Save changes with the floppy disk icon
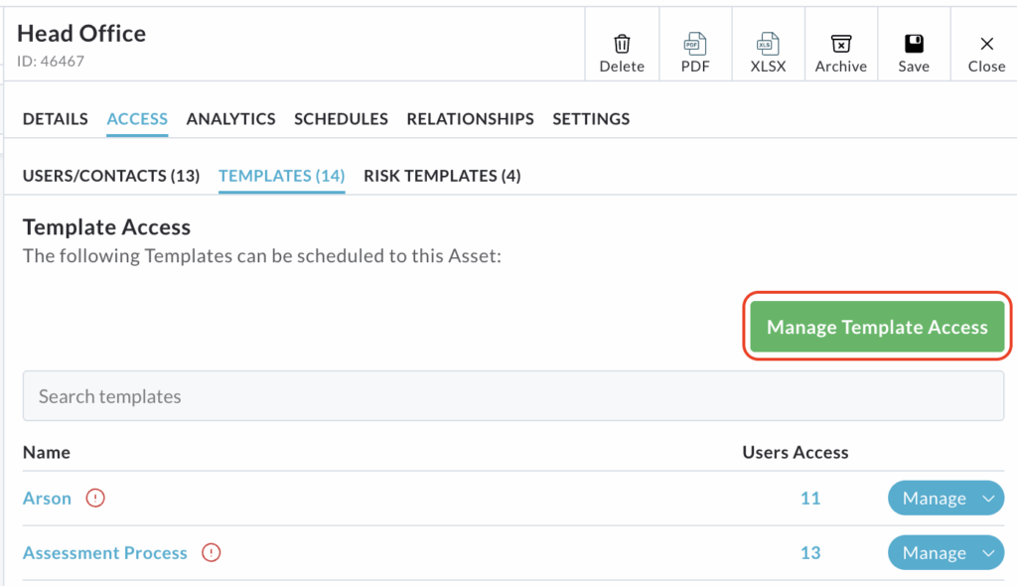The height and width of the screenshot is (586, 1017). tap(914, 45)
